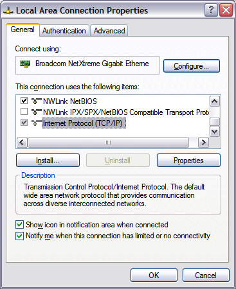Switch to the Advanced tab

pos(109,31)
